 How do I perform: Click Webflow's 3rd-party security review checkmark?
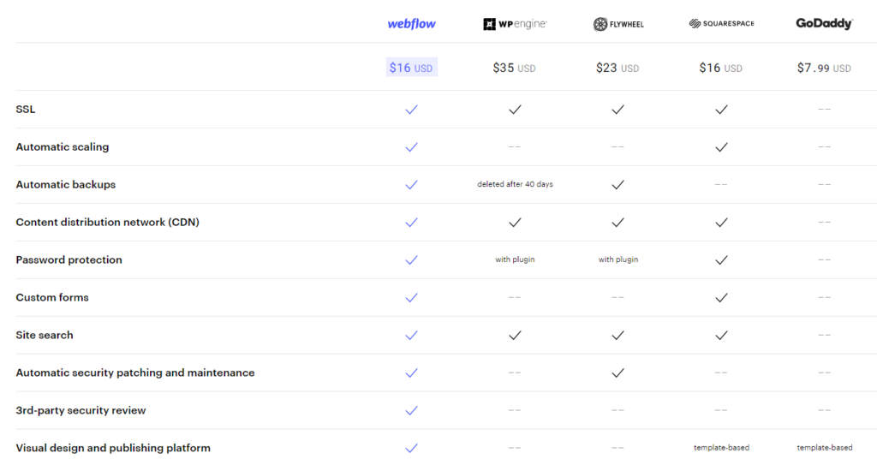coord(411,411)
